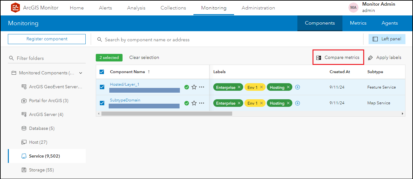Click the Register component button
413x179 pixels.
click(x=47, y=39)
